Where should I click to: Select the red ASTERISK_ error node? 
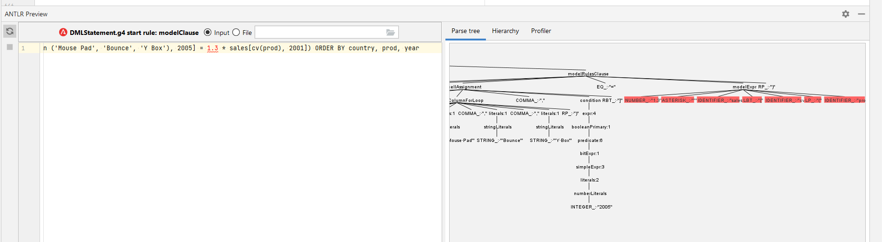(x=678, y=100)
